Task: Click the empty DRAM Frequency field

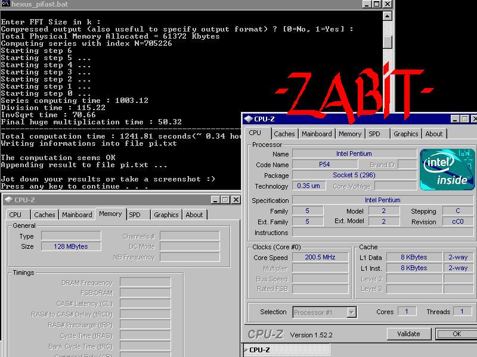Action: 145,283
